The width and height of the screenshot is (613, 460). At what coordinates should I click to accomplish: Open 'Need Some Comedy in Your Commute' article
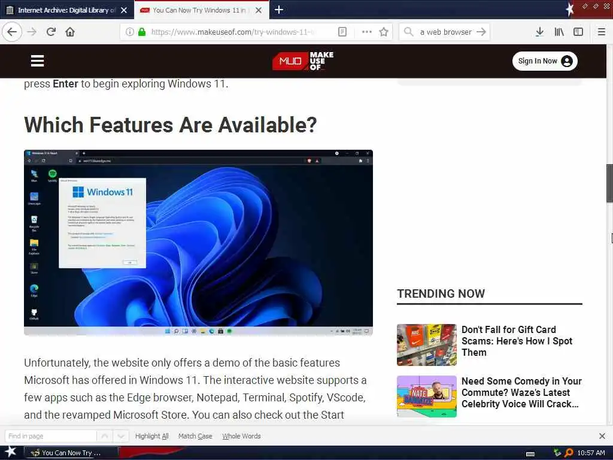tap(521, 392)
